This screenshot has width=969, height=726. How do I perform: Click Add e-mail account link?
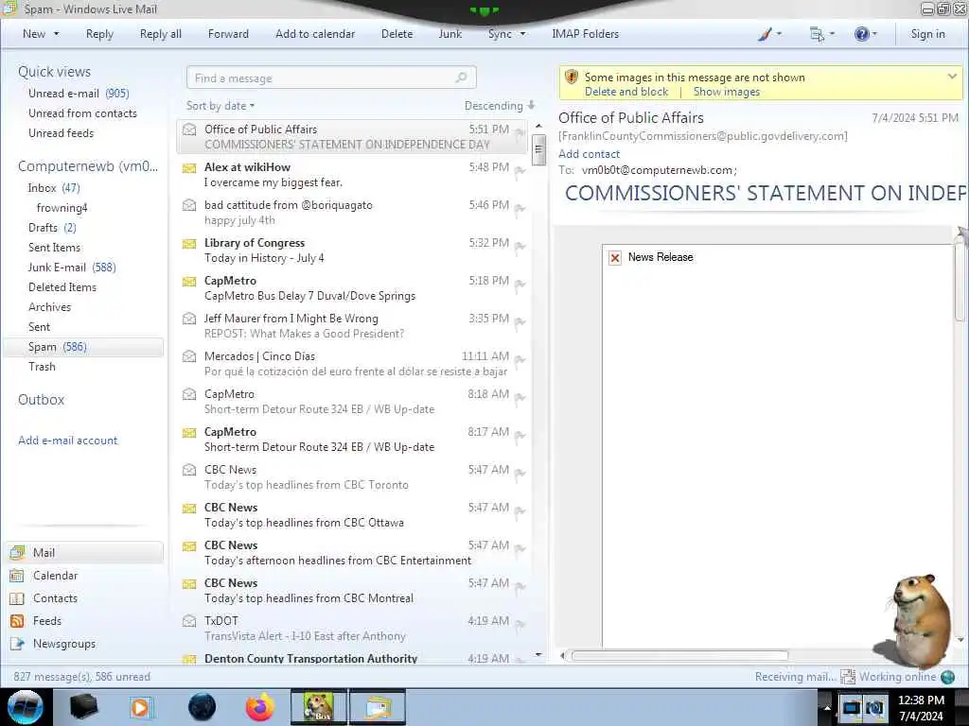68,441
